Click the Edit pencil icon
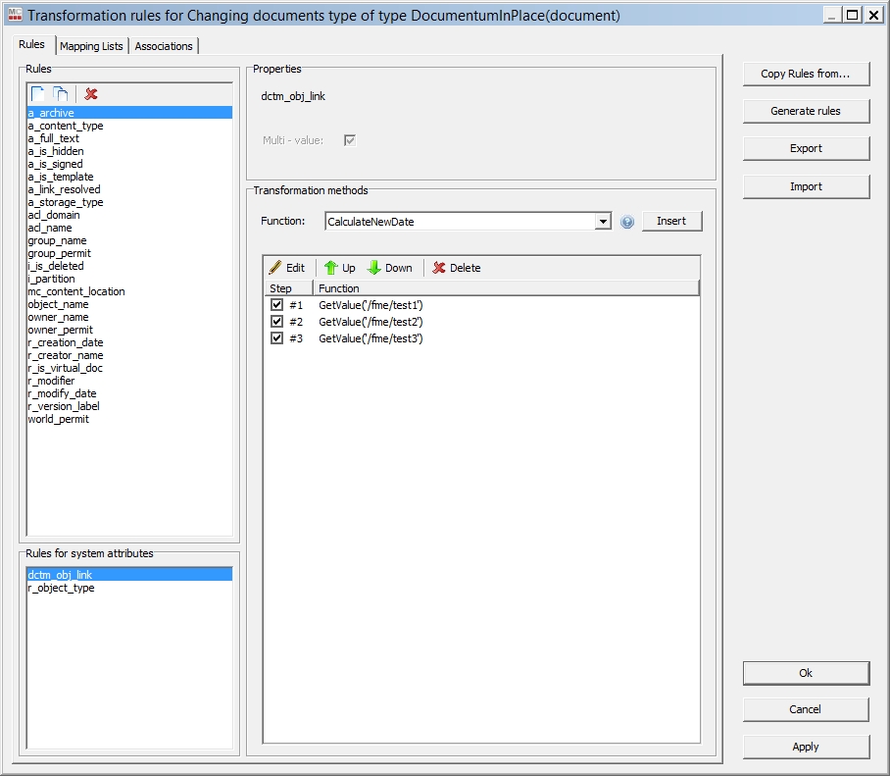Viewport: 890px width, 776px height. [x=276, y=268]
